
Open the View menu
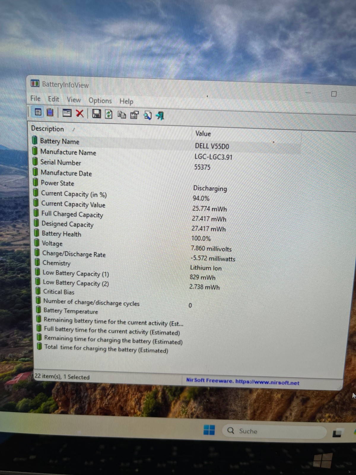tap(74, 100)
